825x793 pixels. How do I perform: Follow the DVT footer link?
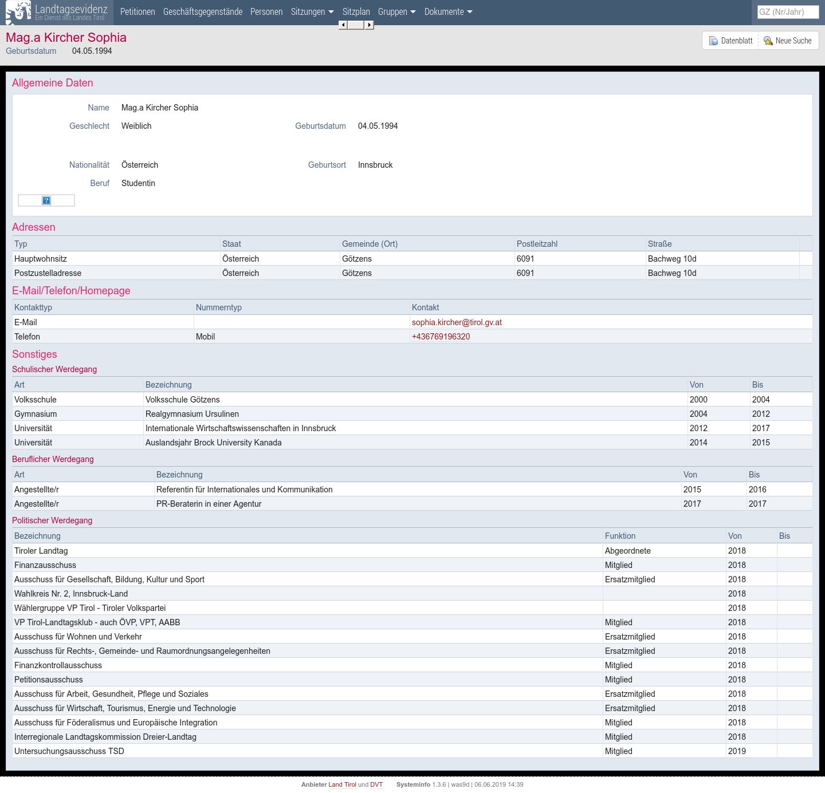click(x=376, y=784)
